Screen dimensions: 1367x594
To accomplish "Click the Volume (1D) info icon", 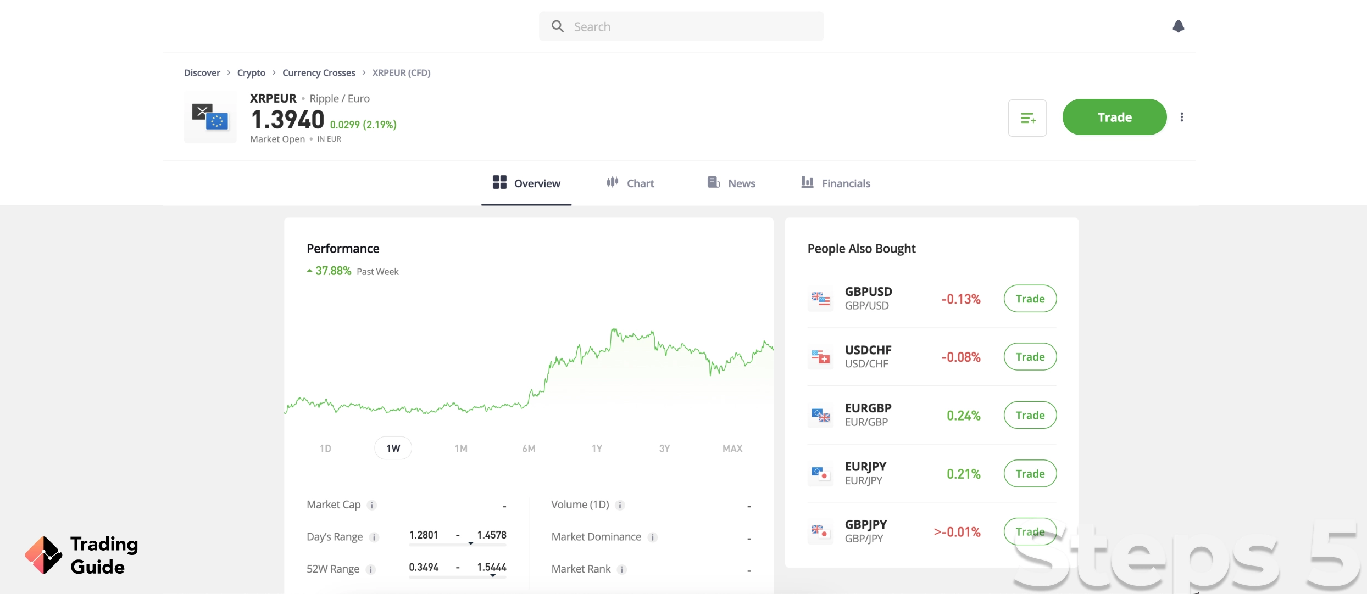I will point(620,505).
